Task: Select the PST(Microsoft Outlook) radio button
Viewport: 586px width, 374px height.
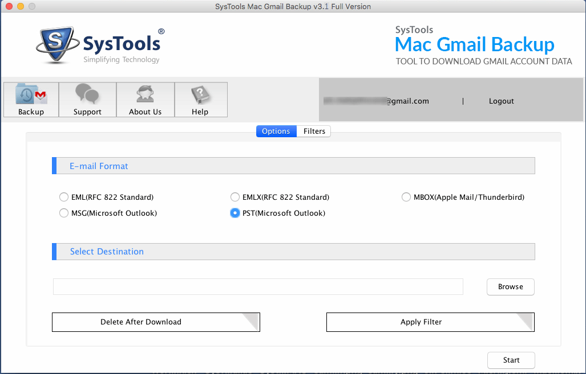Action: coord(235,213)
